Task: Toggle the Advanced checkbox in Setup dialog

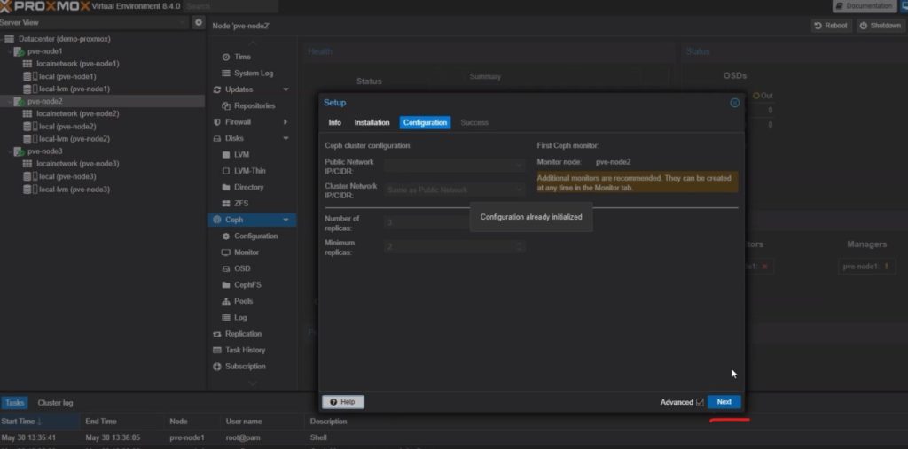Action: tap(700, 402)
